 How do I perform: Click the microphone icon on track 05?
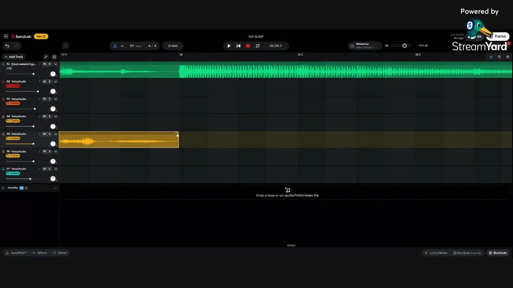(4, 134)
